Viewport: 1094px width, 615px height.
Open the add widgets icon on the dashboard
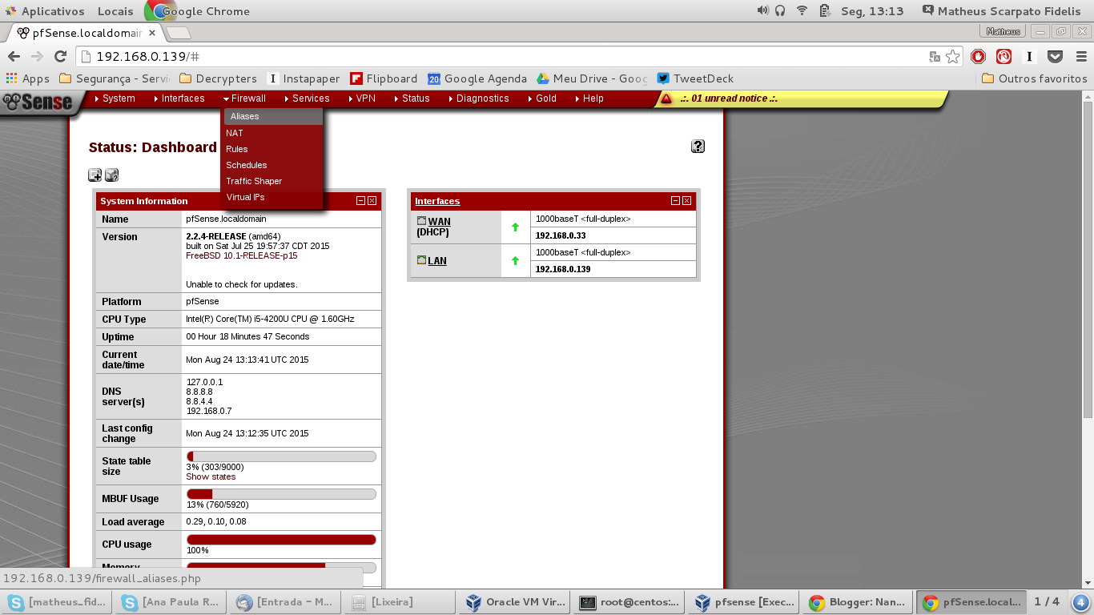[x=95, y=175]
